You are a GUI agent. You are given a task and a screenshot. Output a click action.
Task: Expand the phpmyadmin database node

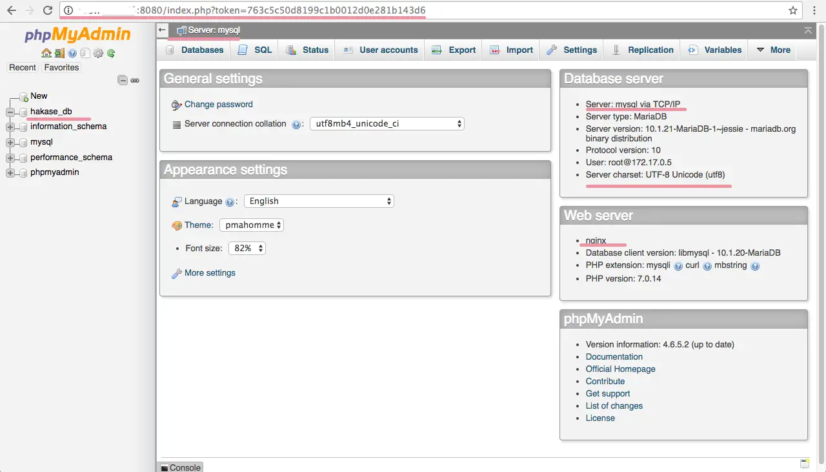click(x=10, y=173)
